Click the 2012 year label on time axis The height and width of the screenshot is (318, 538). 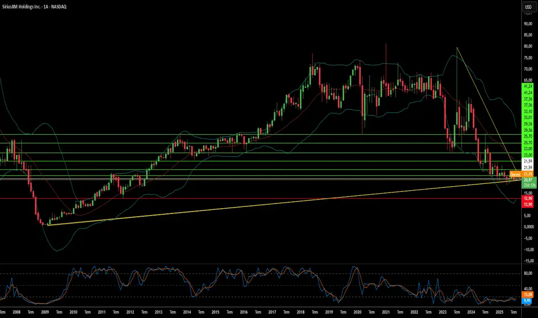pyautogui.click(x=130, y=312)
